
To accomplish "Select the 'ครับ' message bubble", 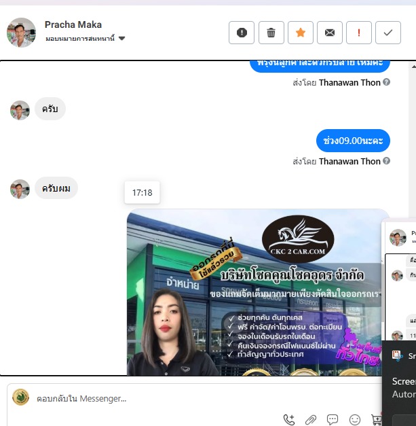I will pos(50,109).
